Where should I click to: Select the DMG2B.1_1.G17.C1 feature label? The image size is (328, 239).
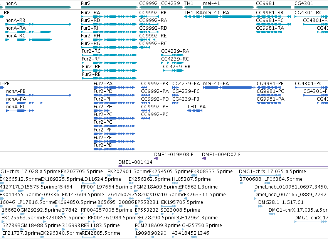pyautogui.click(x=281, y=203)
